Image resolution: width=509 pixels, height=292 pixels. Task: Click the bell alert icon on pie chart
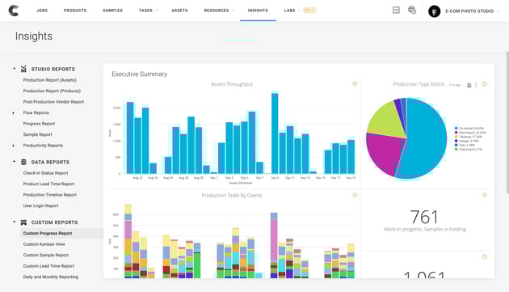[469, 85]
